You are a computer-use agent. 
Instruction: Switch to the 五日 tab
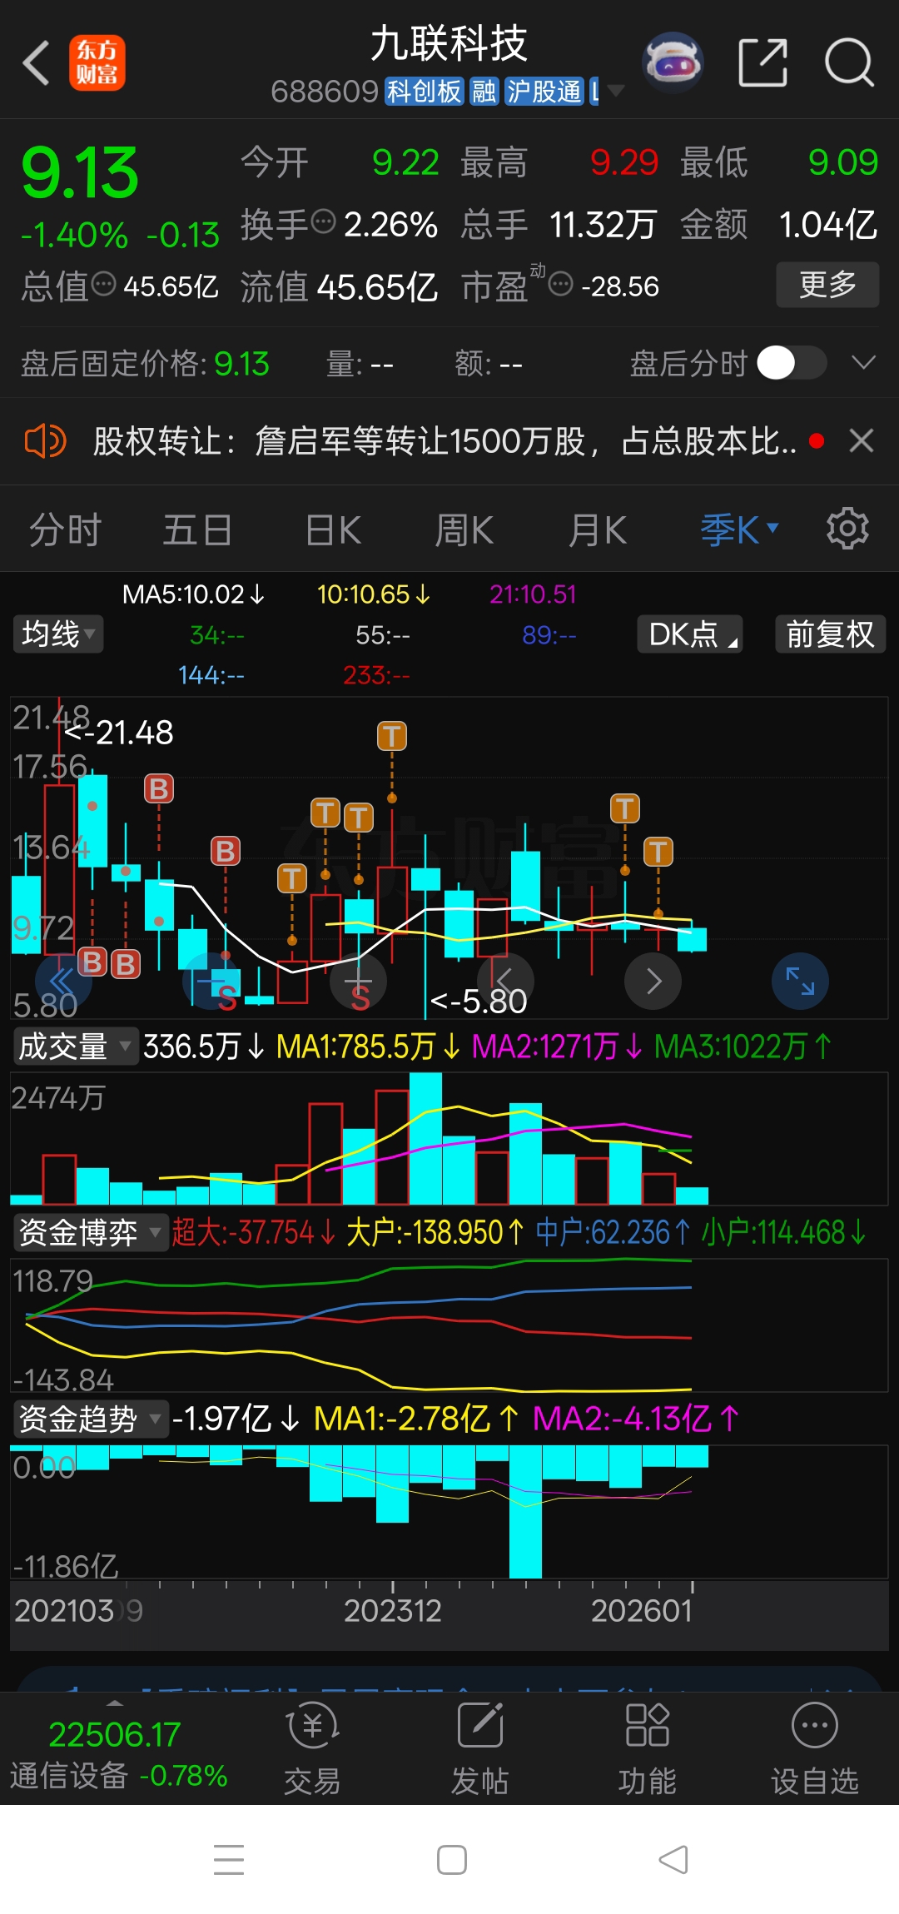pyautogui.click(x=197, y=529)
